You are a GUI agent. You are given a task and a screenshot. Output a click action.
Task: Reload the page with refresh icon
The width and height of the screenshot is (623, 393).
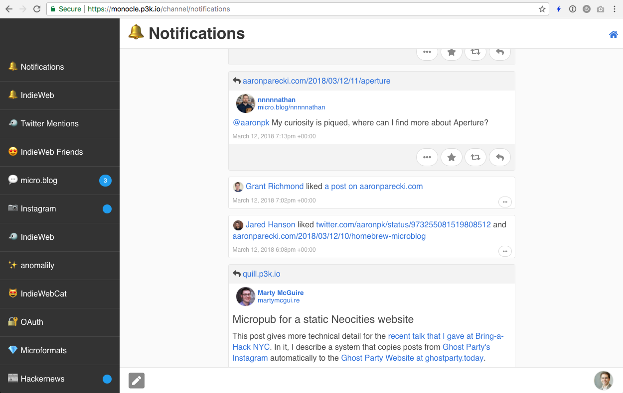37,9
